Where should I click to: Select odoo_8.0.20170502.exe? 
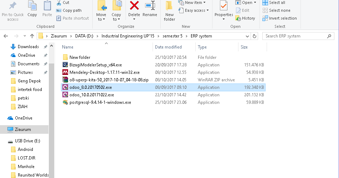click(163, 87)
